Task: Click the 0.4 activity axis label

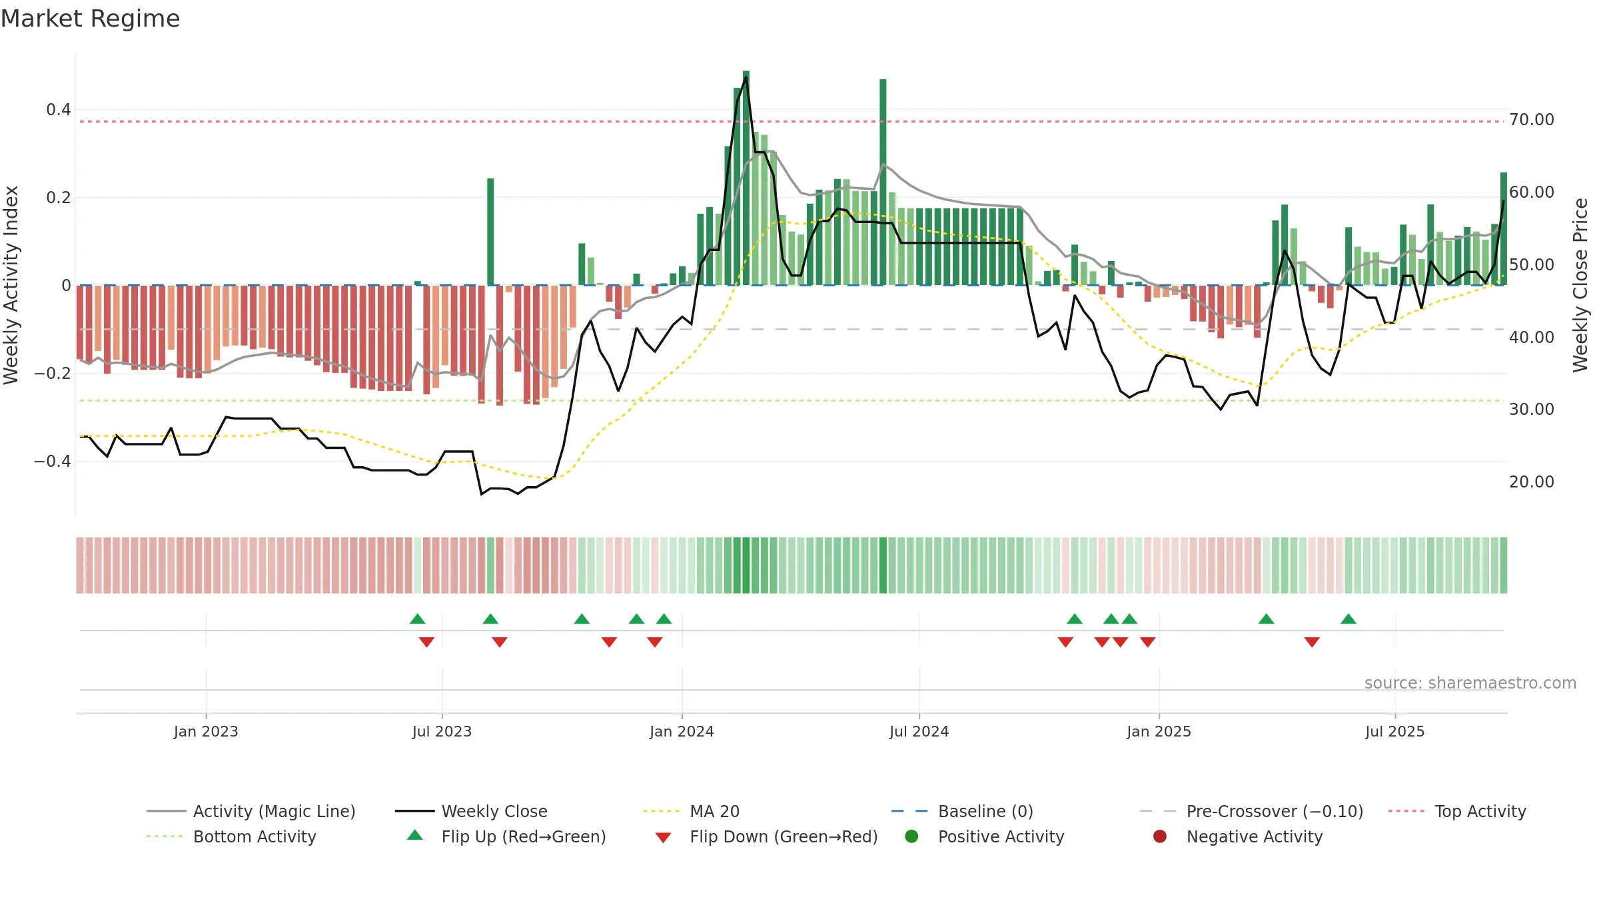Action: [59, 110]
